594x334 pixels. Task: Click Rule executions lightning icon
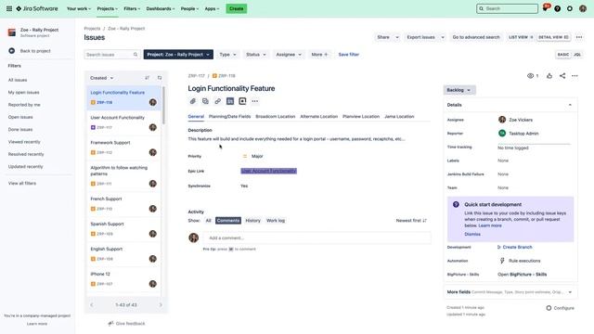pos(502,261)
